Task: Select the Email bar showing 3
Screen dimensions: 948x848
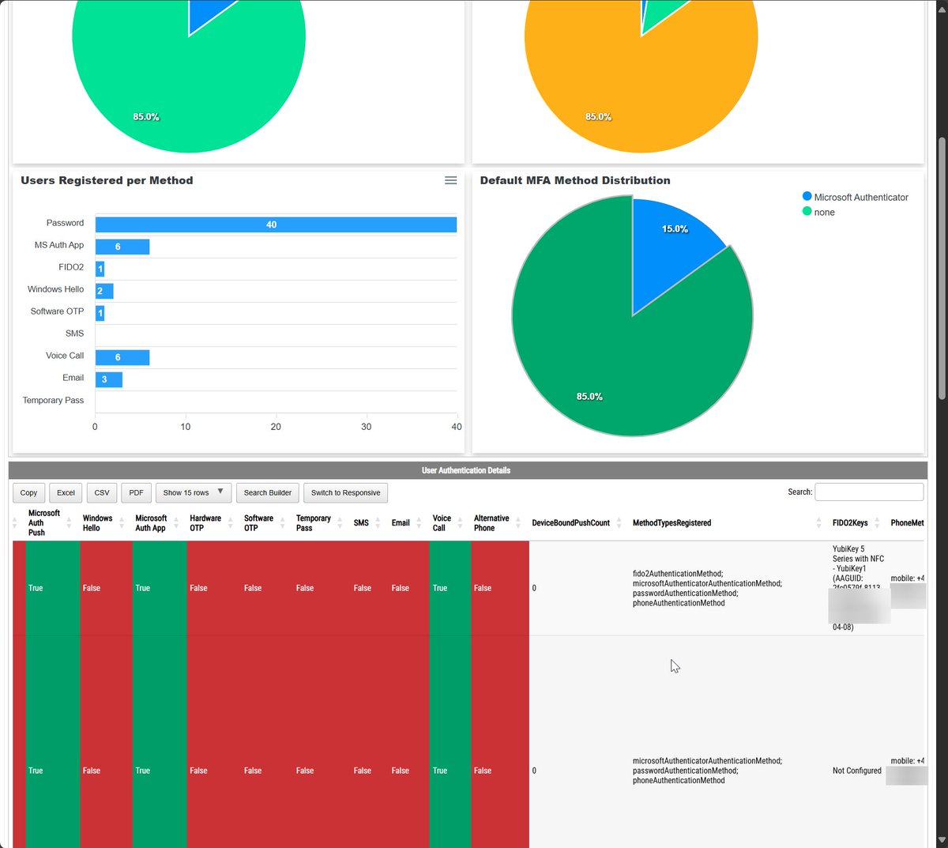Action: coord(109,379)
